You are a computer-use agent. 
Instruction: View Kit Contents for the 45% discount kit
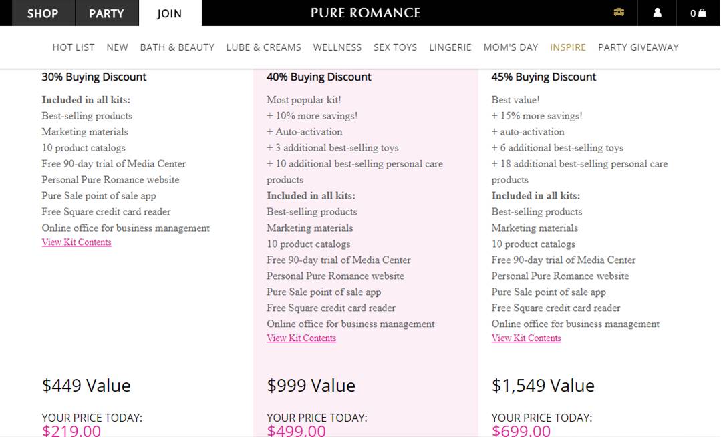527,338
